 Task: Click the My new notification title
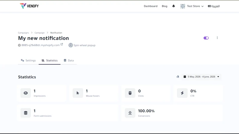(x=43, y=38)
